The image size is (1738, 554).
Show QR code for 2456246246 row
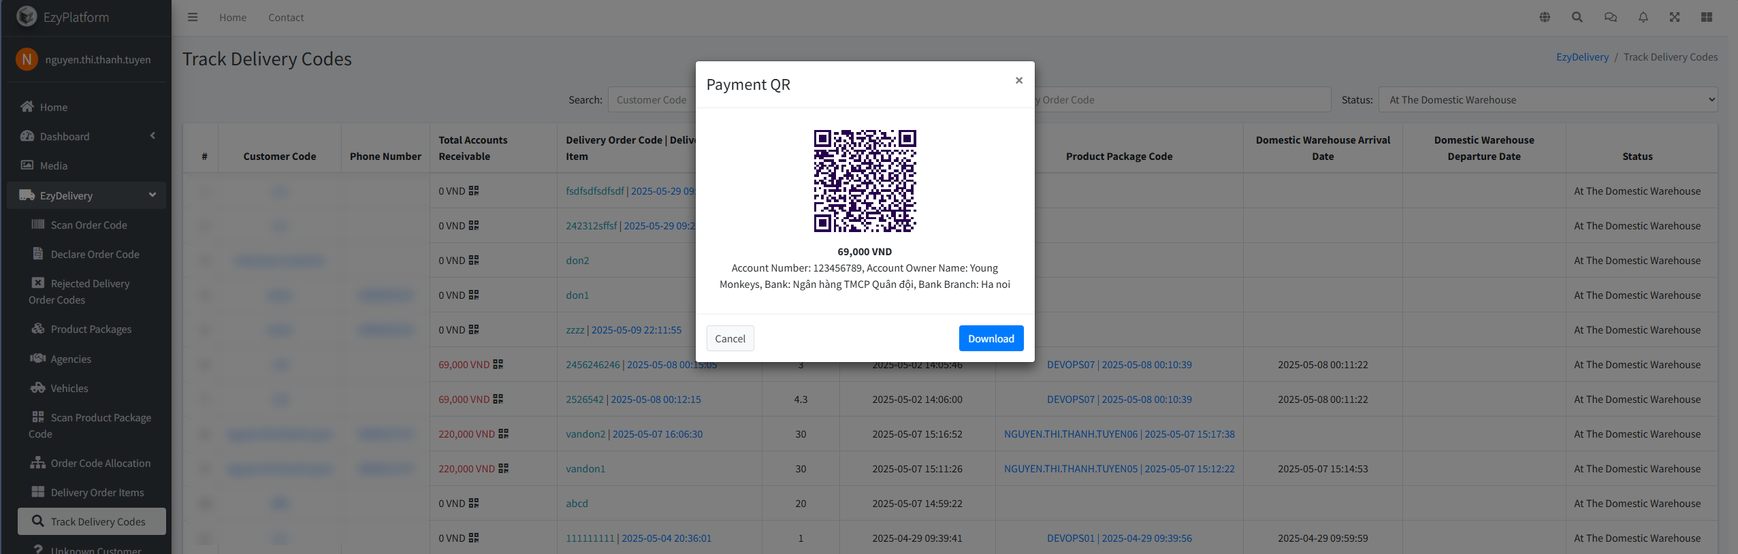498,364
